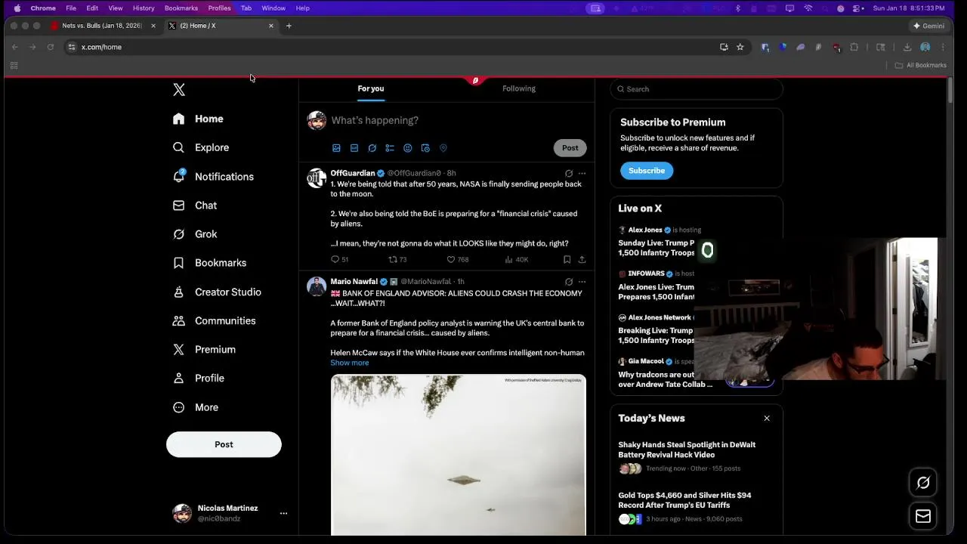Open emoji picker in composer
This screenshot has width=967, height=544.
click(408, 148)
